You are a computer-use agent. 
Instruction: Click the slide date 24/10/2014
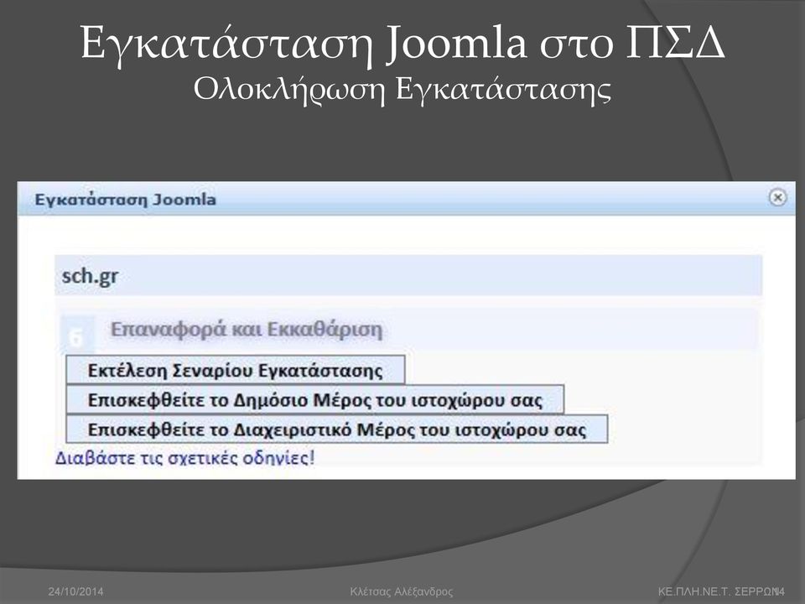coord(75,591)
